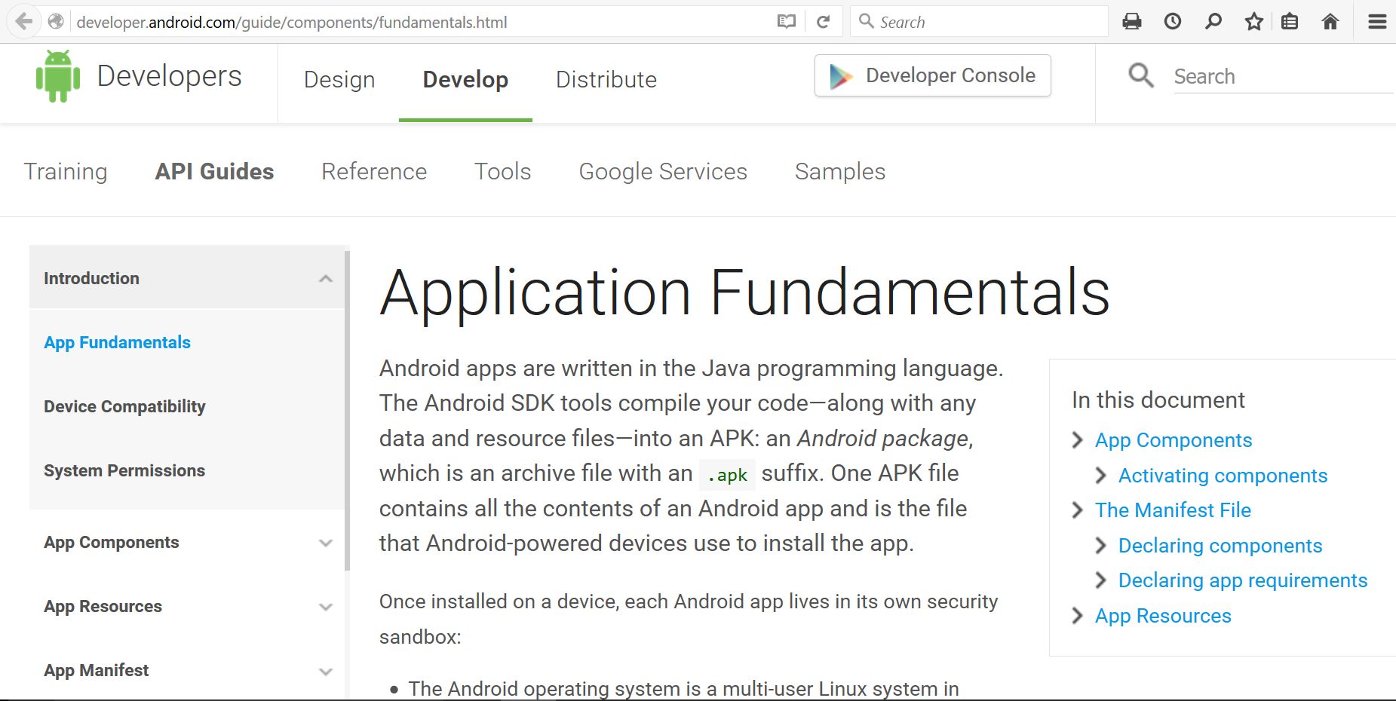1396x701 pixels.
Task: Click the site search magnifier icon
Action: point(1140,75)
